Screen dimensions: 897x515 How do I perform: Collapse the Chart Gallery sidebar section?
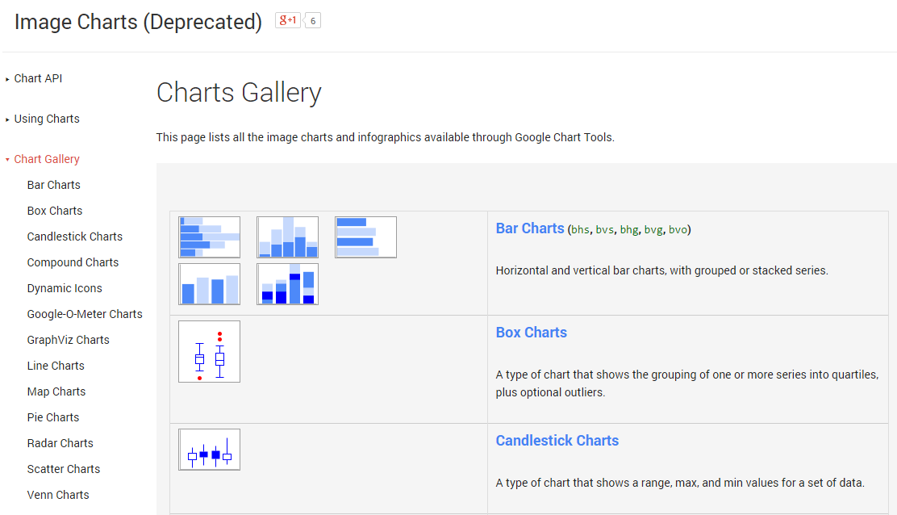click(47, 159)
